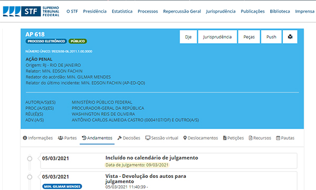Click the printer icon button
This screenshot has width=316, height=190.
click(290, 37)
